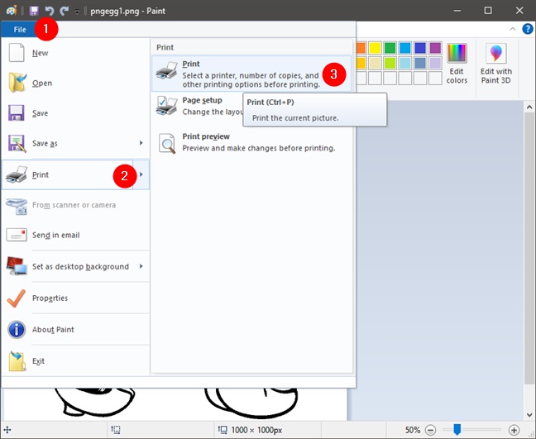This screenshot has height=439, width=536.
Task: Pick the lime green color swatch
Action: [390, 63]
